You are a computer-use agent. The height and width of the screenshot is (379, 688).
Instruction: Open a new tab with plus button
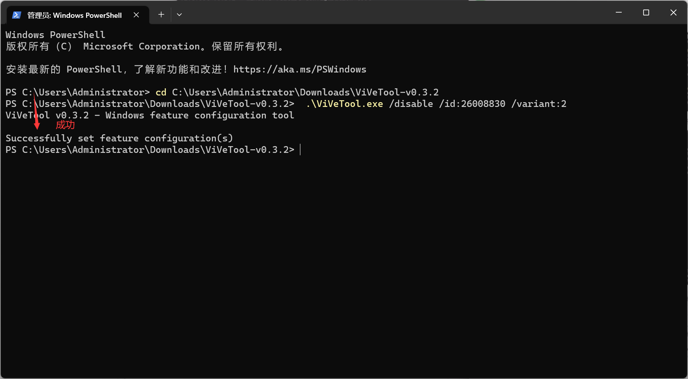click(161, 15)
